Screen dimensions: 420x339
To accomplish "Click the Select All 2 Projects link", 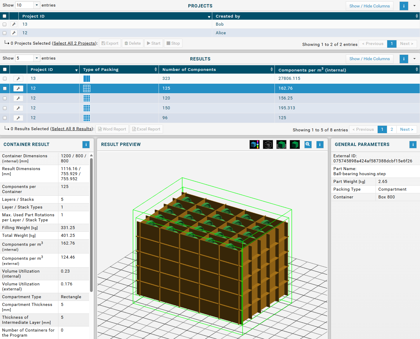I will click(74, 43).
